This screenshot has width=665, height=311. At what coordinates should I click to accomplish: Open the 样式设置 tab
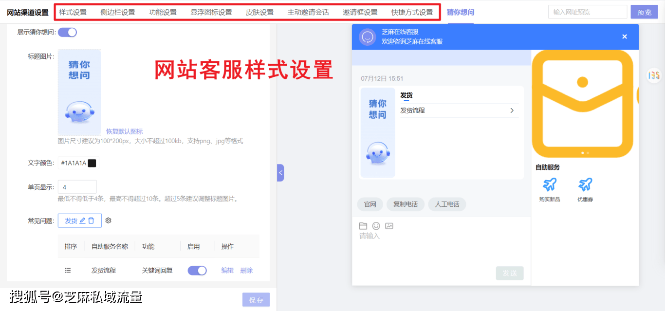point(73,13)
